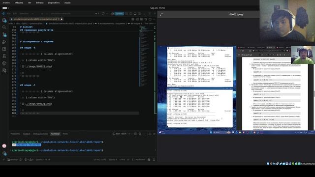Open the Máquina menu
This screenshot has height=177, width=315.
point(19,3)
